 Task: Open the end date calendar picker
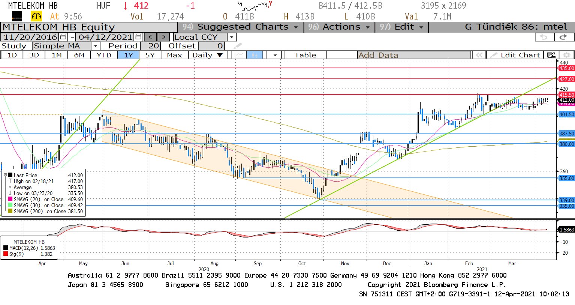click(138, 37)
